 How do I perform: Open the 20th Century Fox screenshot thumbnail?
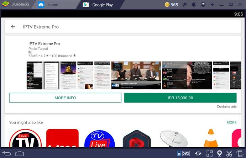pos(68,75)
